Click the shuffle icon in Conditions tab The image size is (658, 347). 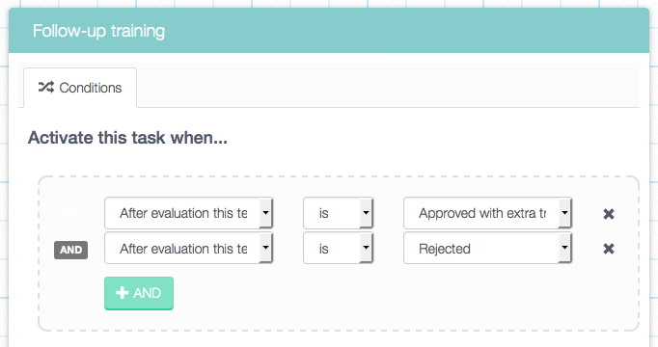pyautogui.click(x=46, y=87)
